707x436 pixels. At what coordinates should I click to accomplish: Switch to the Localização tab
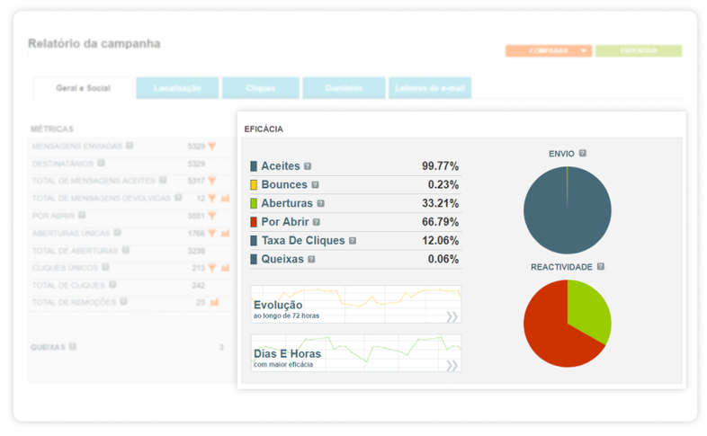click(177, 88)
